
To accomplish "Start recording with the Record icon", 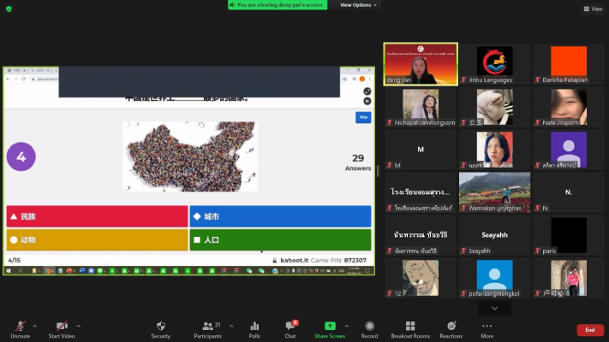I will tap(369, 328).
